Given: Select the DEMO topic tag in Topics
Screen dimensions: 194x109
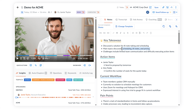Looking at the screenshot, I should [69, 80].
